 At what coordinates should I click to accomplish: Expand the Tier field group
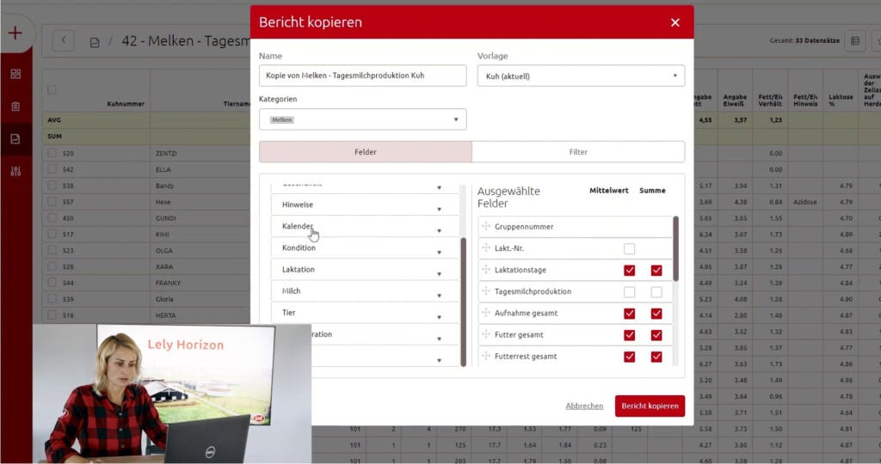365,313
